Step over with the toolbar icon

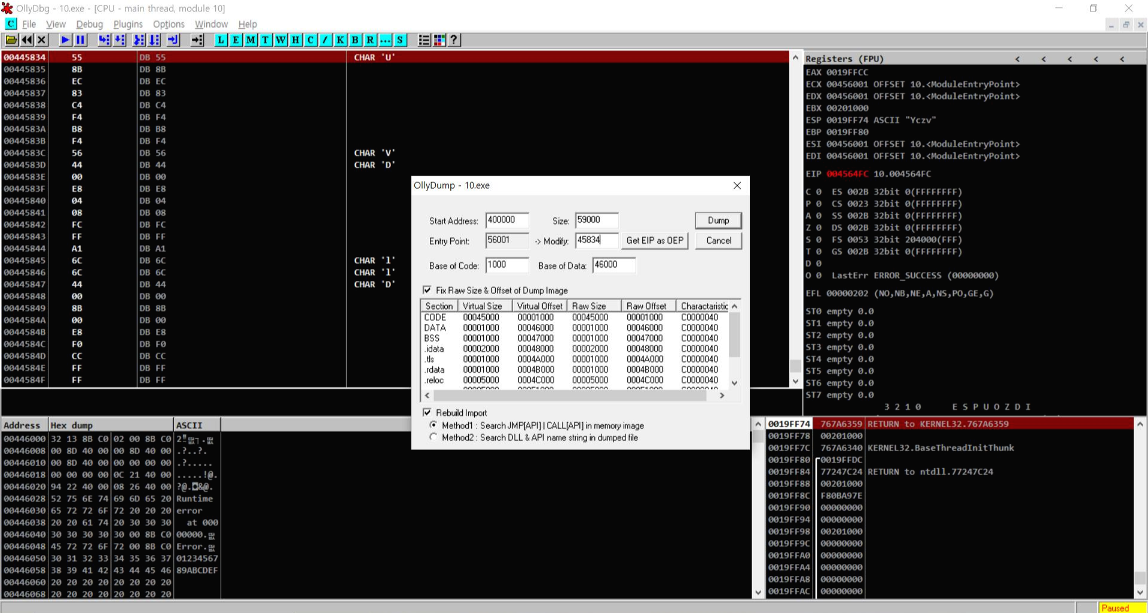tap(120, 40)
